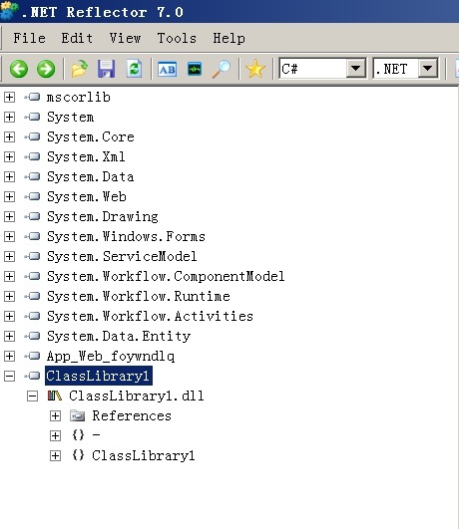Expand the System assembly node
Image resolution: width=459 pixels, height=529 pixels.
tap(9, 118)
